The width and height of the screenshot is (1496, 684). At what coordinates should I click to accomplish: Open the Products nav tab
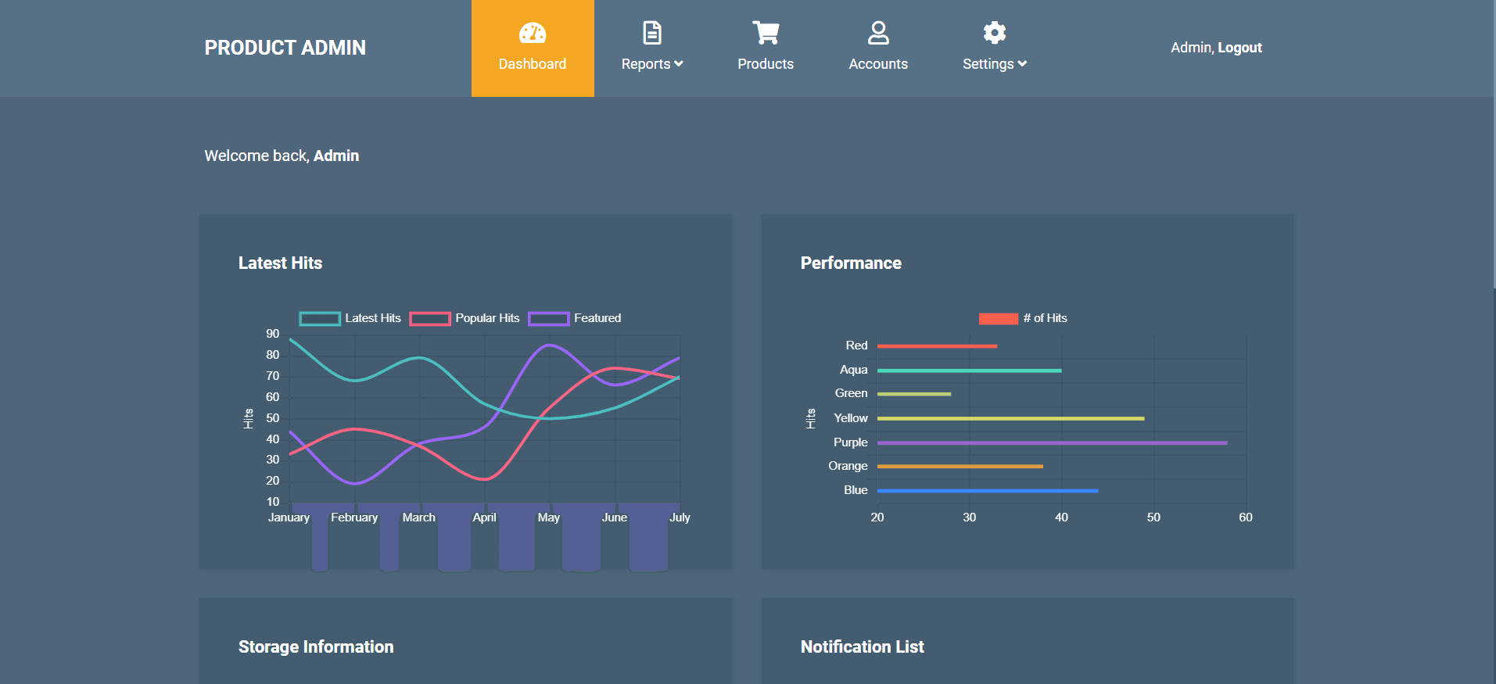coord(766,64)
